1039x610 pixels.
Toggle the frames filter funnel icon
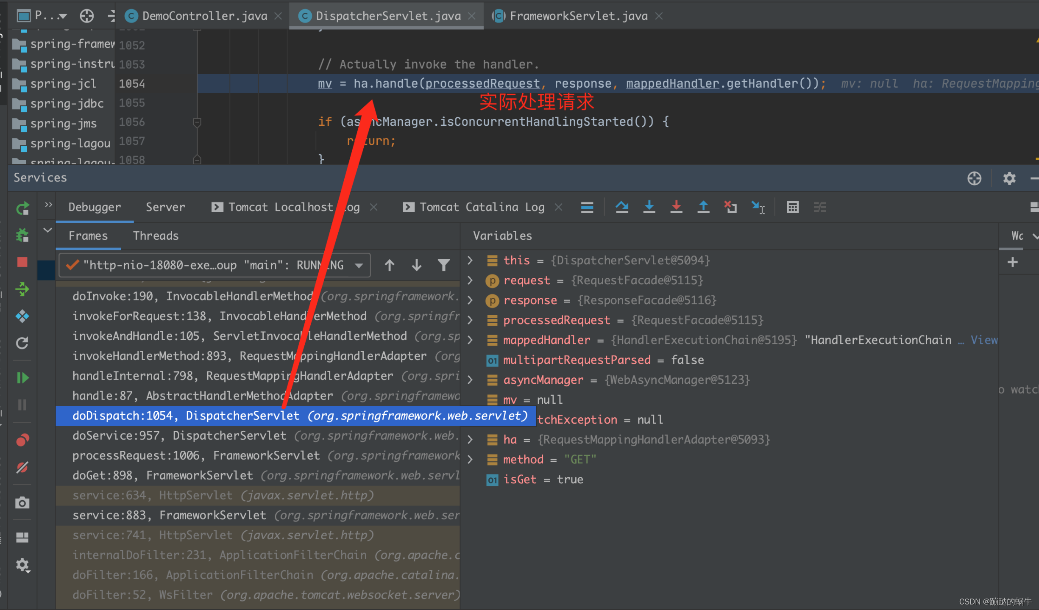tap(443, 265)
